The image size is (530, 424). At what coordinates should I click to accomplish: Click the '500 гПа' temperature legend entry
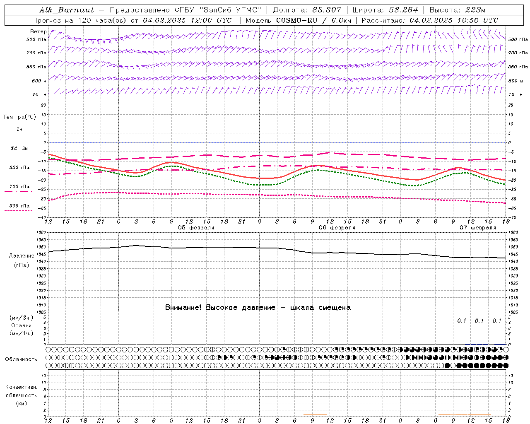(19, 206)
